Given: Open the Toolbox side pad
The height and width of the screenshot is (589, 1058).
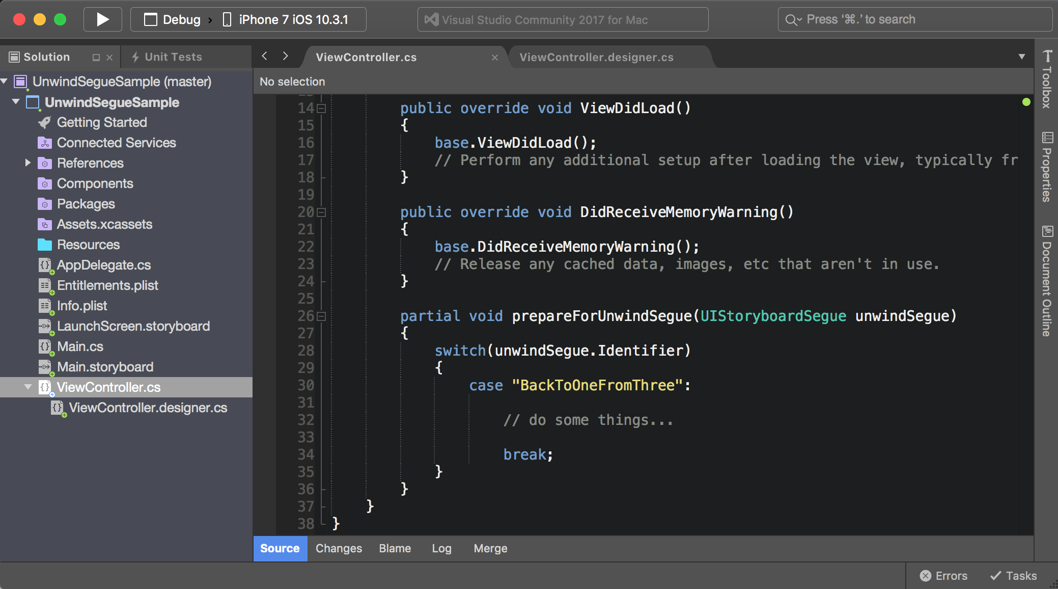Looking at the screenshot, I should (x=1047, y=79).
